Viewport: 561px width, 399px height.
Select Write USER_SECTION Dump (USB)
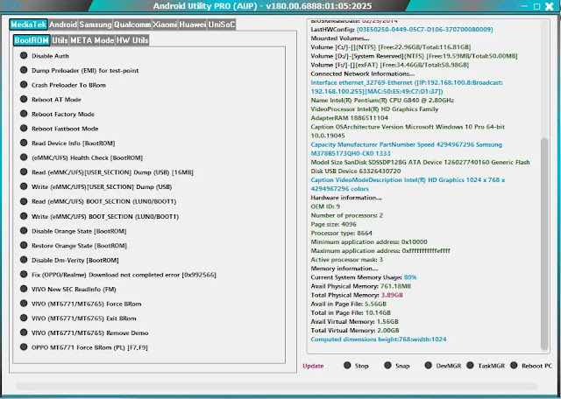[96, 187]
